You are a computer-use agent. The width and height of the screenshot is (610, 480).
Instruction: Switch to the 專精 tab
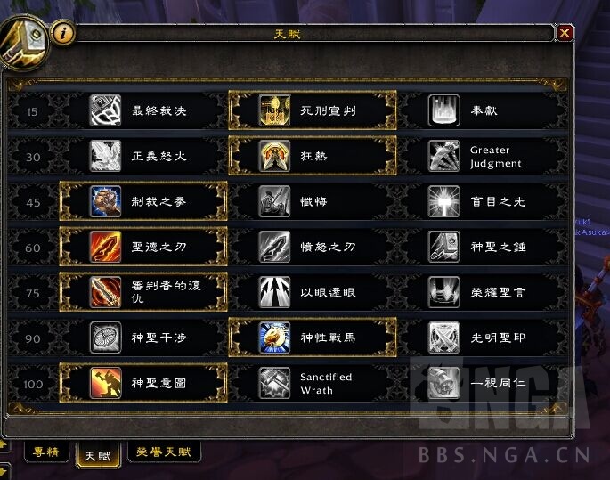[46, 452]
